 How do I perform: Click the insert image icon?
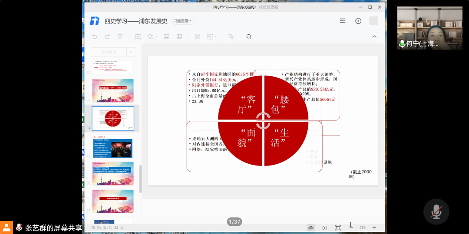coord(166,37)
